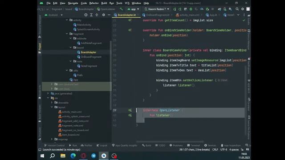The width and height of the screenshot is (285, 160).
Task: Click the implemented-method gutter icon on line 39
Action: pyautogui.click(x=130, y=110)
